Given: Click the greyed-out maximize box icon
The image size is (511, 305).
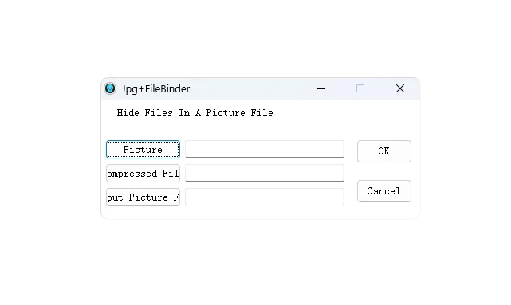Looking at the screenshot, I should point(360,88).
